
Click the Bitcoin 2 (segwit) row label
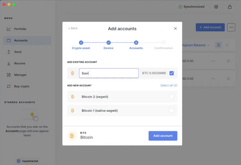[95, 97]
